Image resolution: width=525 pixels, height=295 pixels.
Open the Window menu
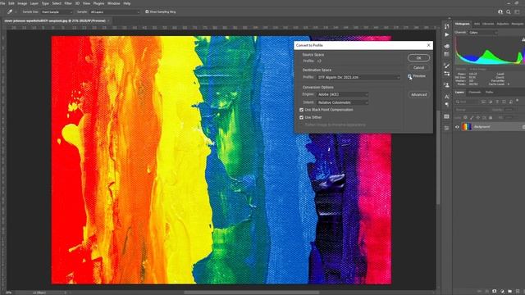pos(113,3)
